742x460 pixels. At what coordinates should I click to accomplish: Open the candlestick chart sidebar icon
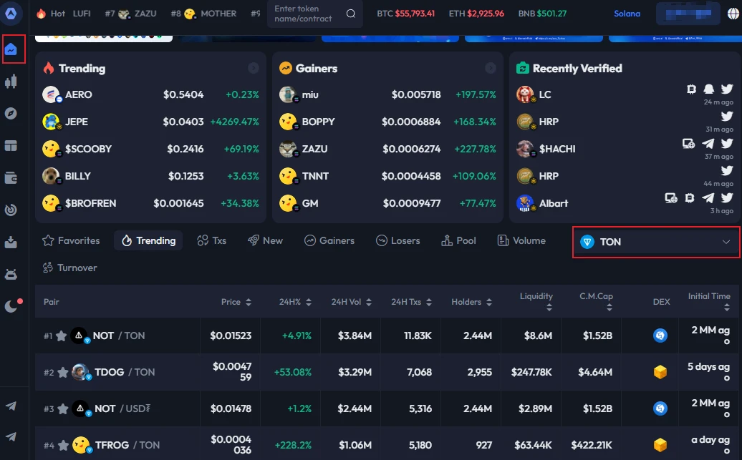(x=11, y=82)
